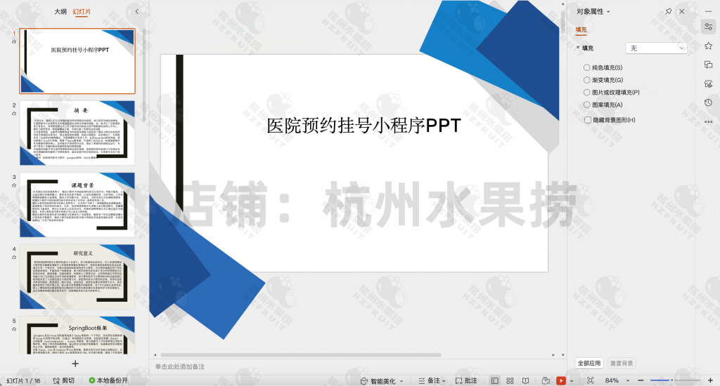Close the 对象属性 panel
This screenshot has width=720, height=386.
[682, 11]
